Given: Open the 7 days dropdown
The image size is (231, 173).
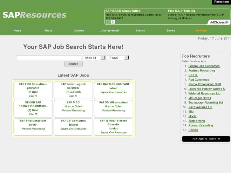Looking at the screenshot, I should (118, 57).
